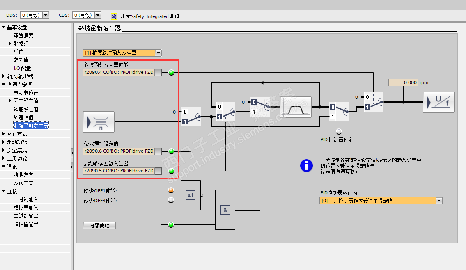This screenshot has height=270, width=466.
Task: Open the speed setpoint block icon
Action: click(x=99, y=122)
